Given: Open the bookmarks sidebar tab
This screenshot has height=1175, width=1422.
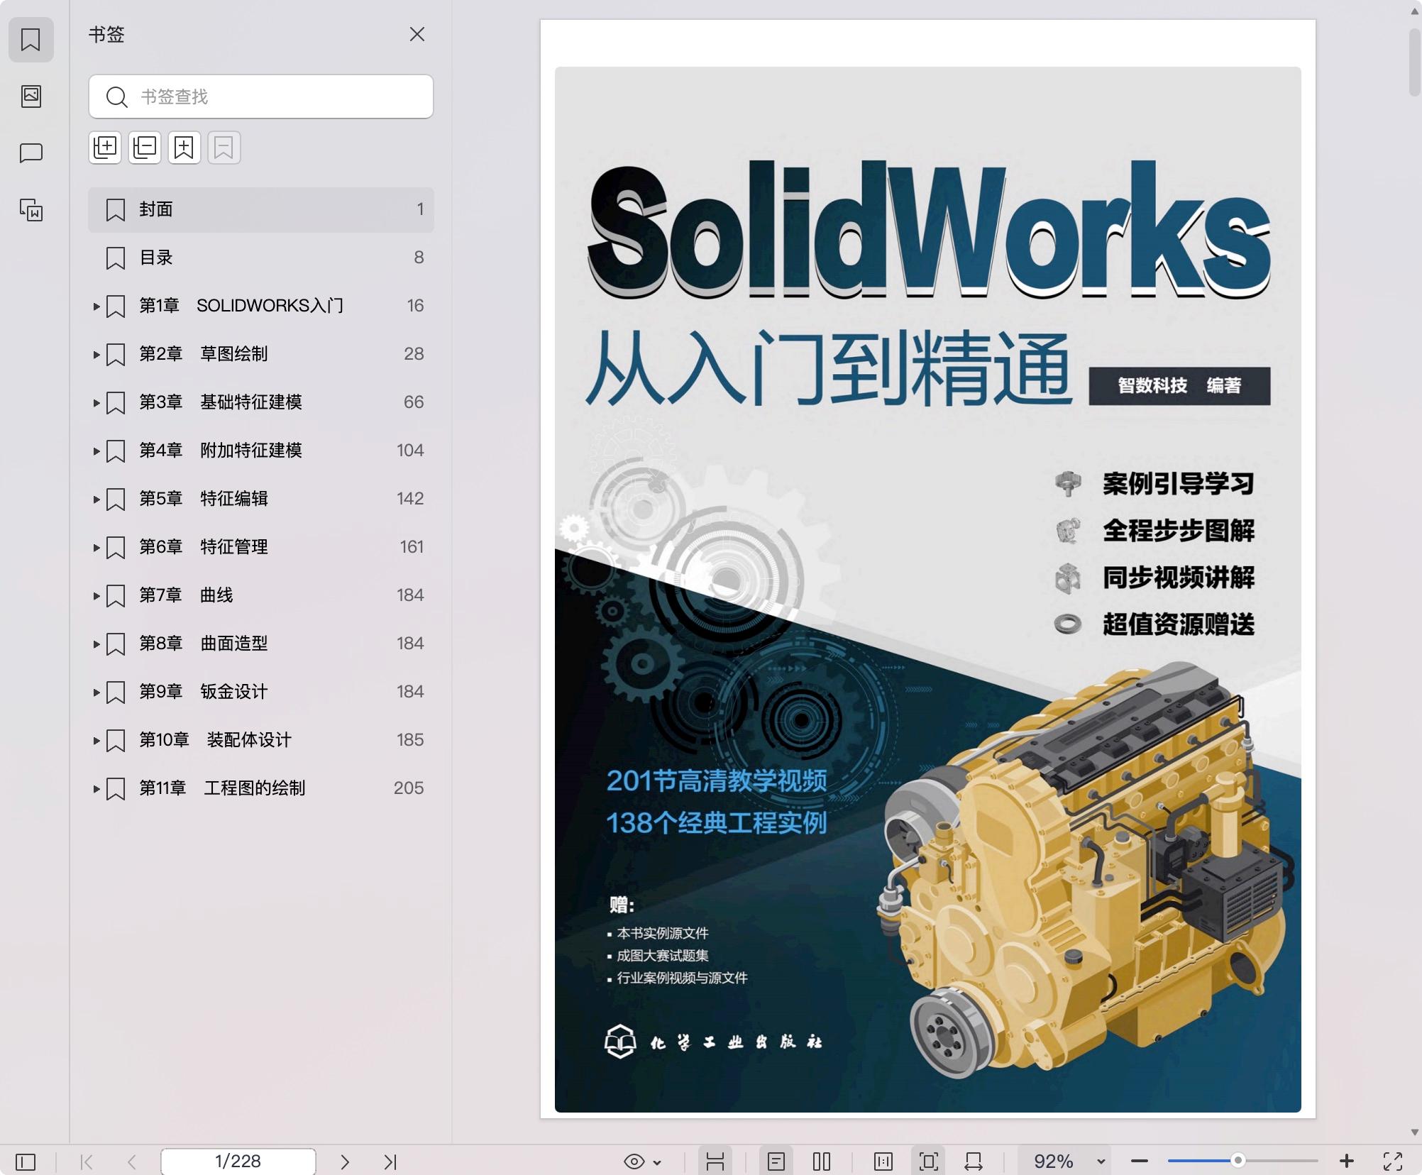Looking at the screenshot, I should pos(31,40).
